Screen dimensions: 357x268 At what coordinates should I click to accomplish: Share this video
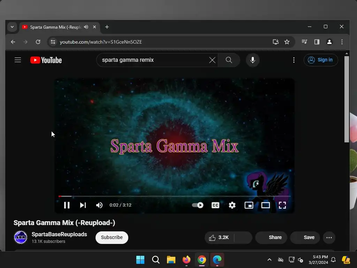click(x=271, y=237)
